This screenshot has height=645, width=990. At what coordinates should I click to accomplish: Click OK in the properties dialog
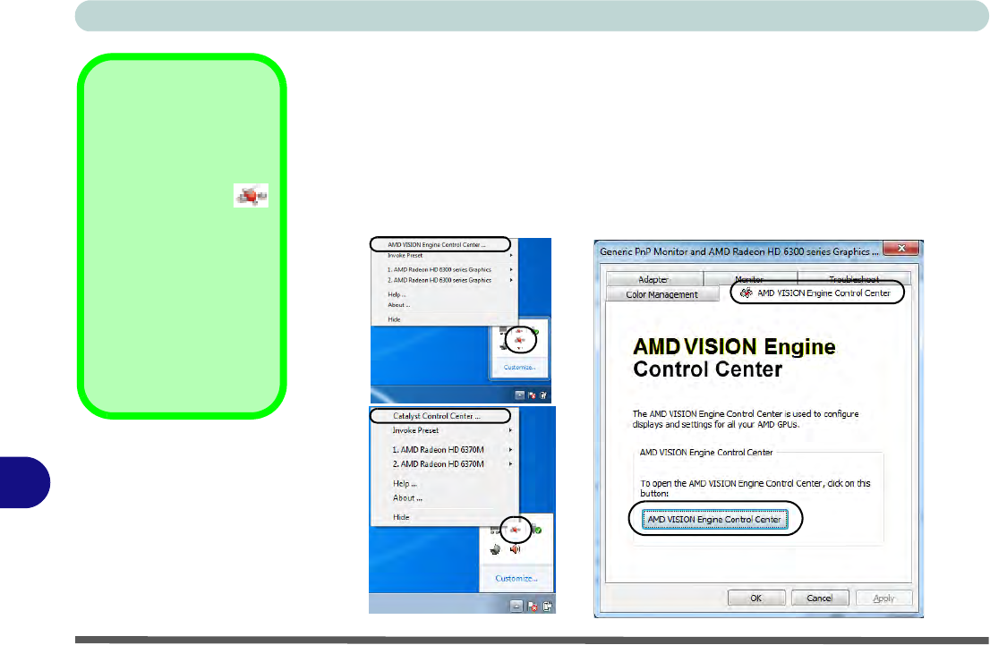click(755, 598)
